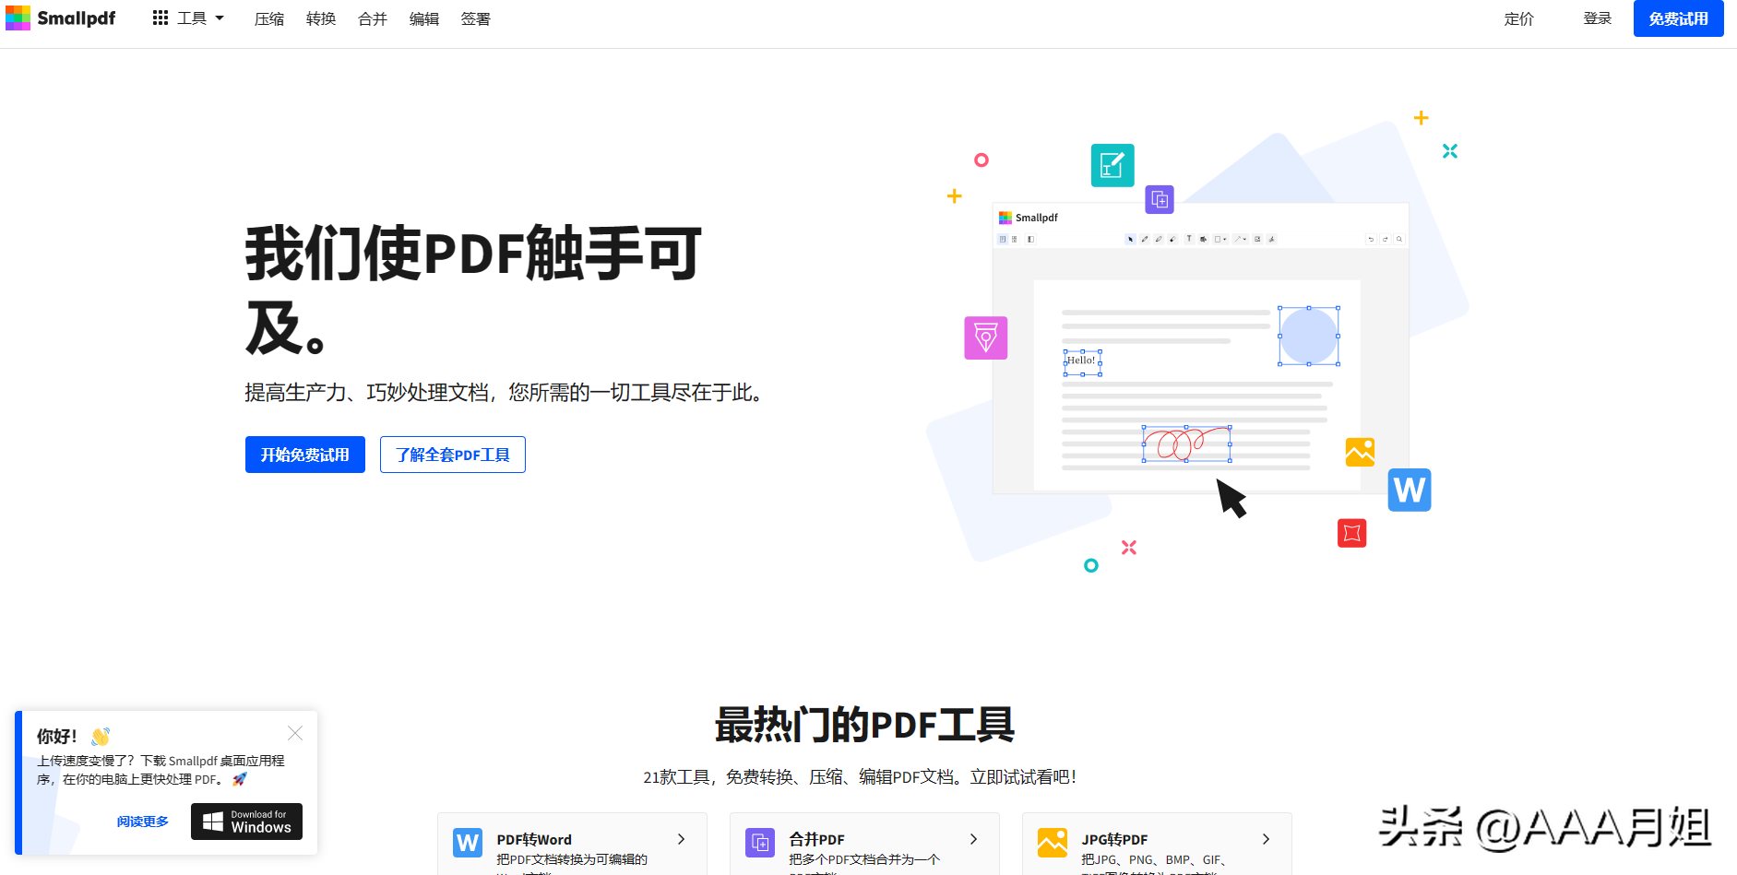This screenshot has width=1737, height=875.
Task: Go to the 定价 pricing page
Action: 1519,19
